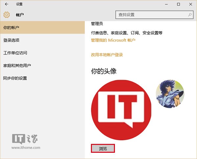Open 同步你的设置 section
This screenshot has height=159, width=197.
[42, 78]
